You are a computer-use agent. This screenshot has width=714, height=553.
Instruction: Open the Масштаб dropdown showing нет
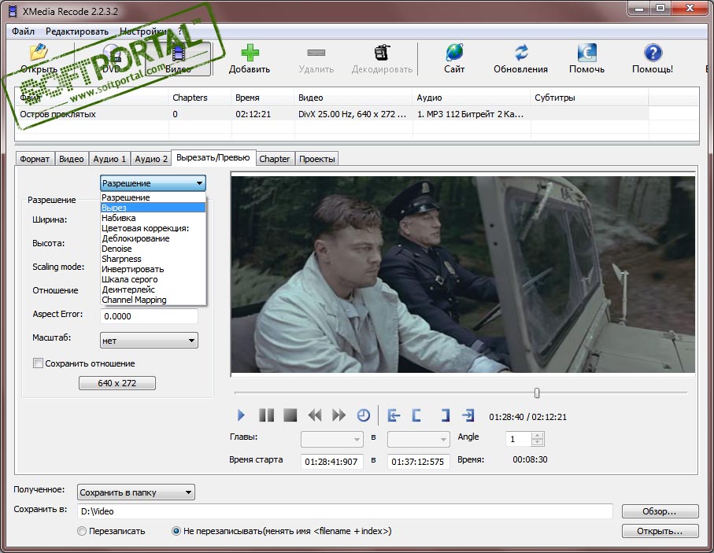click(x=149, y=341)
